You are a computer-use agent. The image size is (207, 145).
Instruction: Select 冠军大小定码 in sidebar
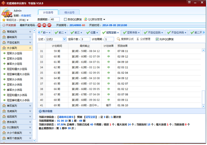point(14,54)
